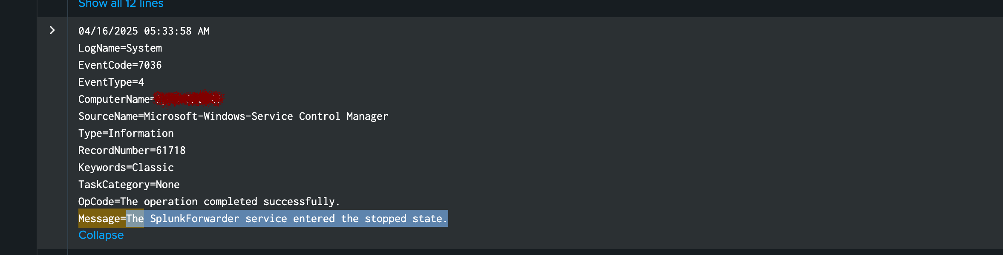Click the RecordNumber value 61718

[170, 151]
